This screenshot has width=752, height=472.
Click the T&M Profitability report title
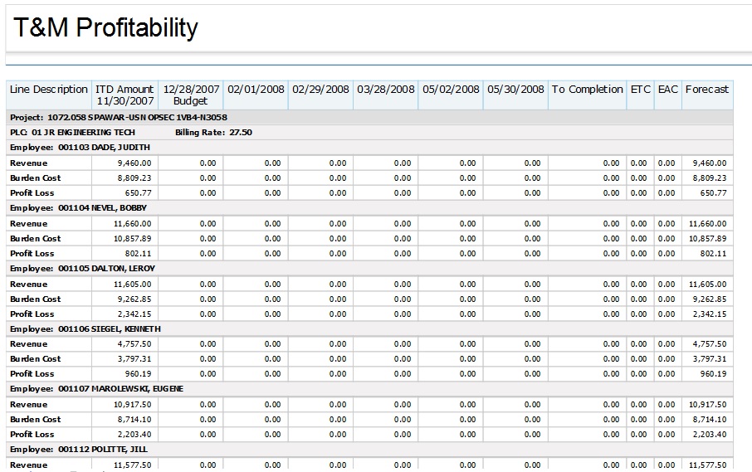[x=105, y=28]
